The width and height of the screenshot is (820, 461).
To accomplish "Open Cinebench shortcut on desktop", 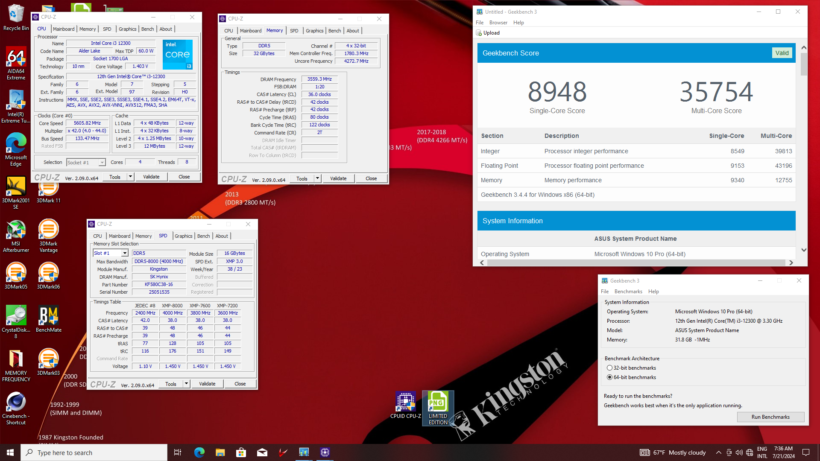I will [x=16, y=408].
